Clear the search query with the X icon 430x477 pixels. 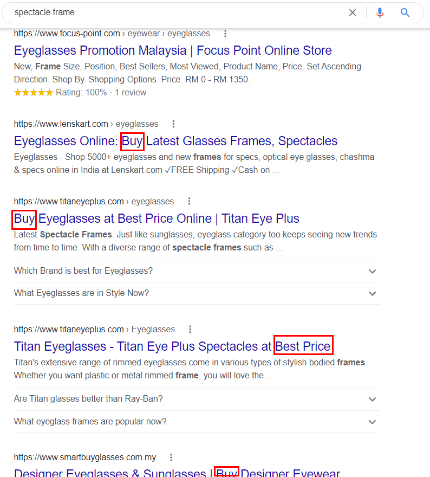(353, 12)
